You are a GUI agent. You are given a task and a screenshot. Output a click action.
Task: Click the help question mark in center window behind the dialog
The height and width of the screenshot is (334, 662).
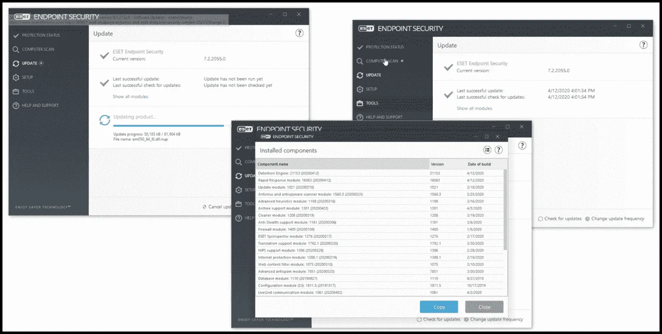point(522,146)
